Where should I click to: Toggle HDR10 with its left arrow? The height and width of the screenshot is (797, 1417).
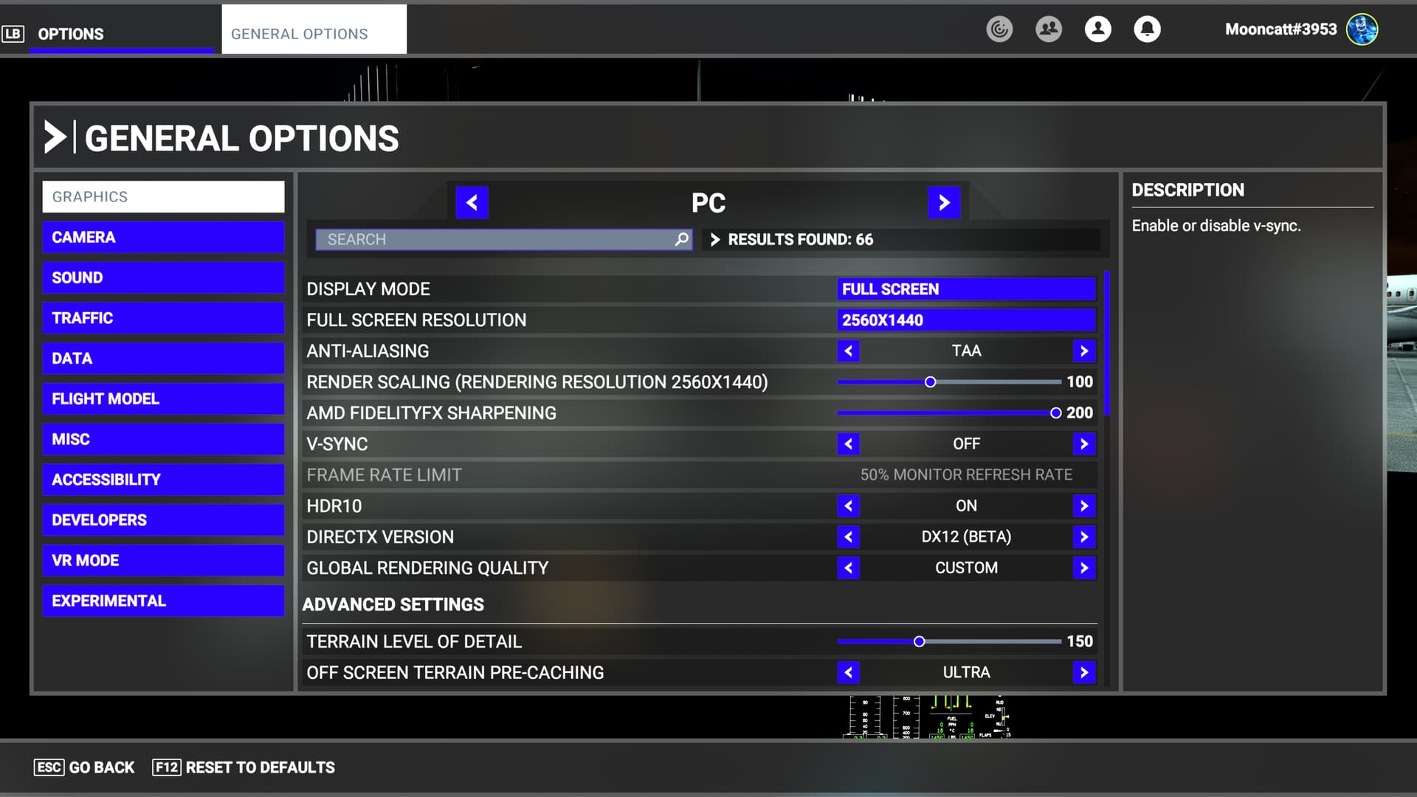coord(848,506)
